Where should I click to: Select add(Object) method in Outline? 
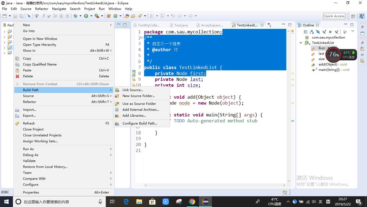[x=333, y=64]
